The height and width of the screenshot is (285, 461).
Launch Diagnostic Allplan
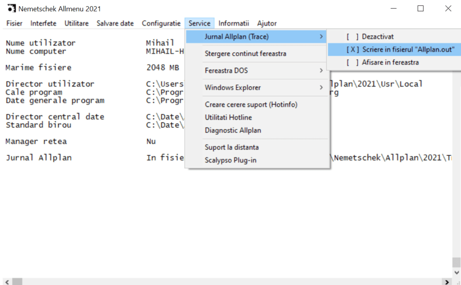[256, 130]
